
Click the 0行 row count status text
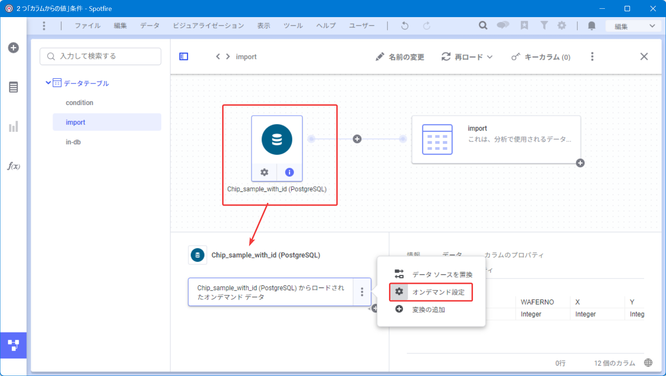point(560,363)
